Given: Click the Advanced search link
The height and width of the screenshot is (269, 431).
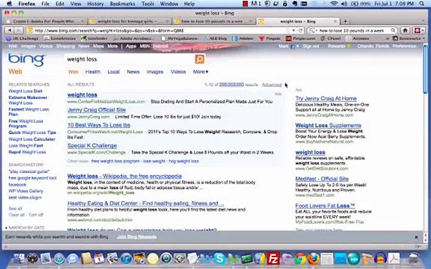Looking at the screenshot, I should [x=272, y=84].
